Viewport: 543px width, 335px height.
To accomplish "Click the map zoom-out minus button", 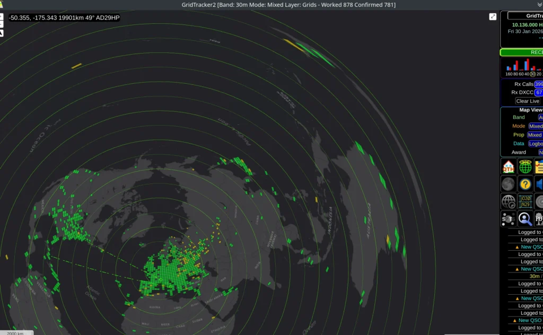I will click(x=1, y=24).
